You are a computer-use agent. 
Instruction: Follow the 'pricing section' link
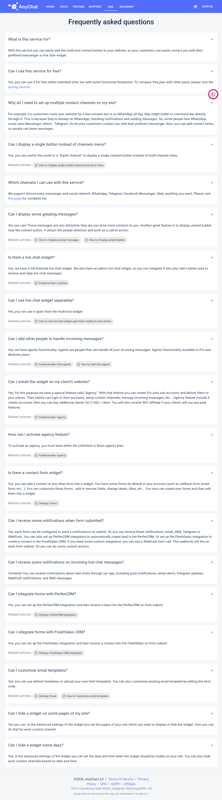pos(19,87)
